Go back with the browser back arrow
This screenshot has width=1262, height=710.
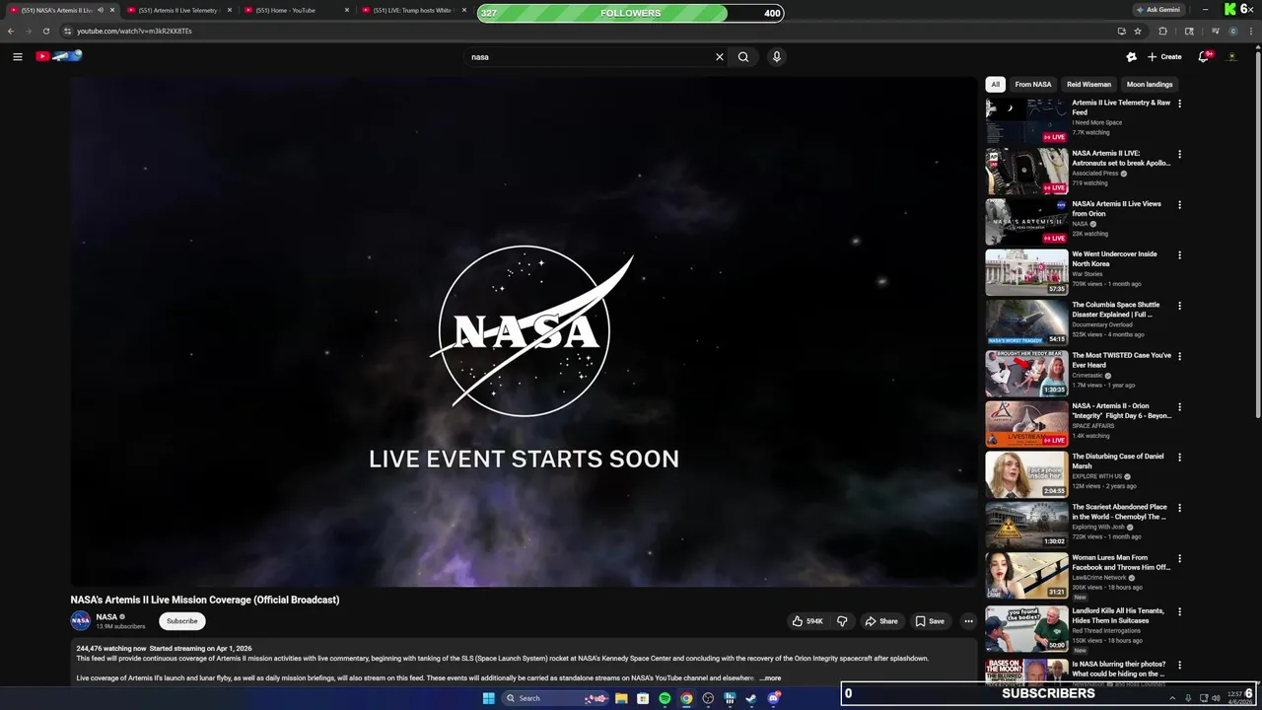(x=11, y=31)
